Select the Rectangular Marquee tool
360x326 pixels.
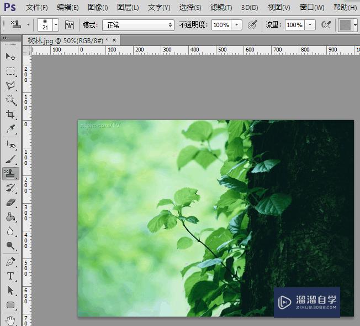point(10,71)
